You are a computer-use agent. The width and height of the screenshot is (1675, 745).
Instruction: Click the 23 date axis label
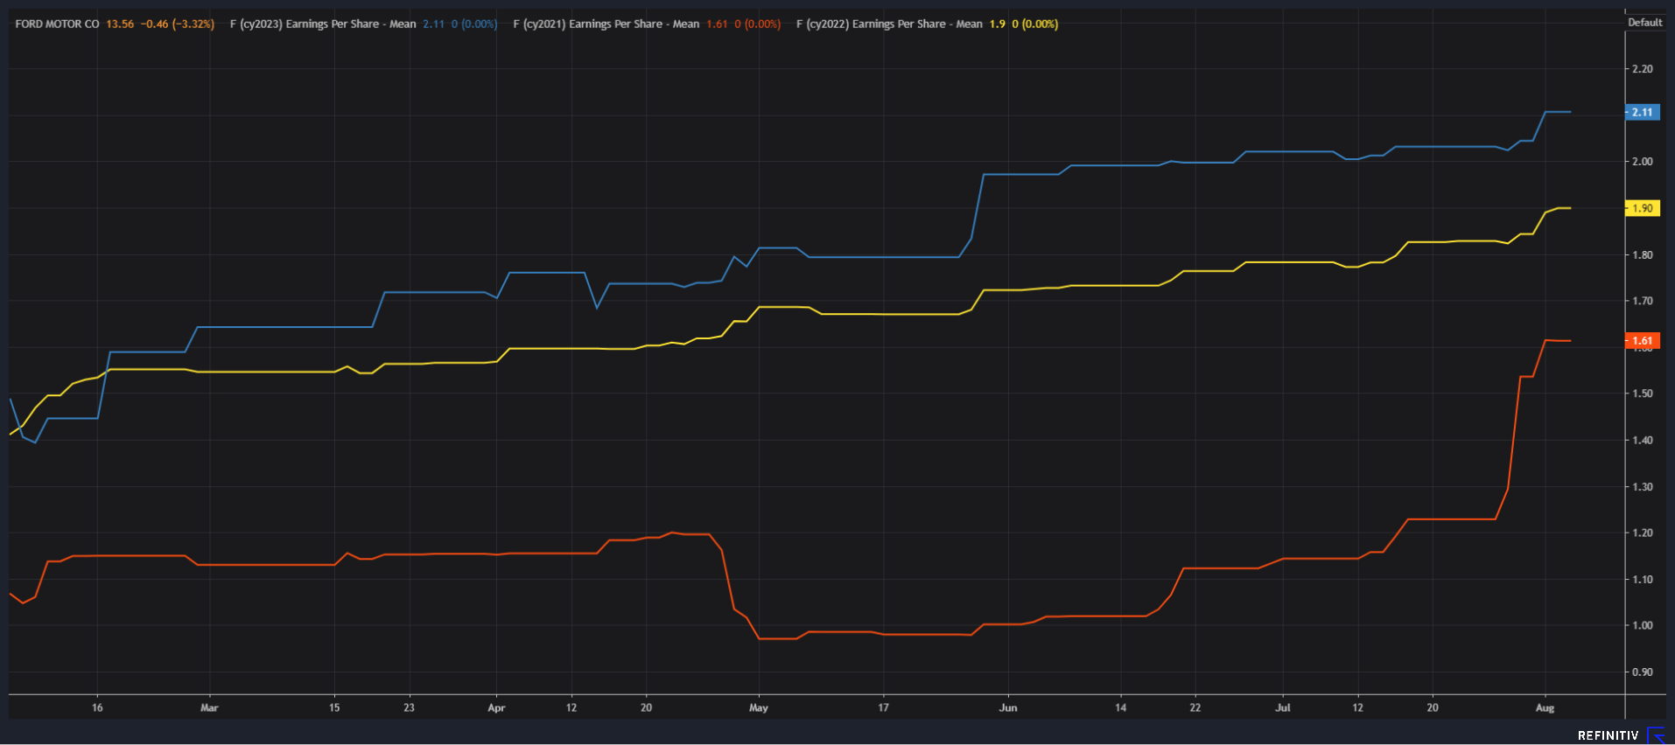coord(409,707)
